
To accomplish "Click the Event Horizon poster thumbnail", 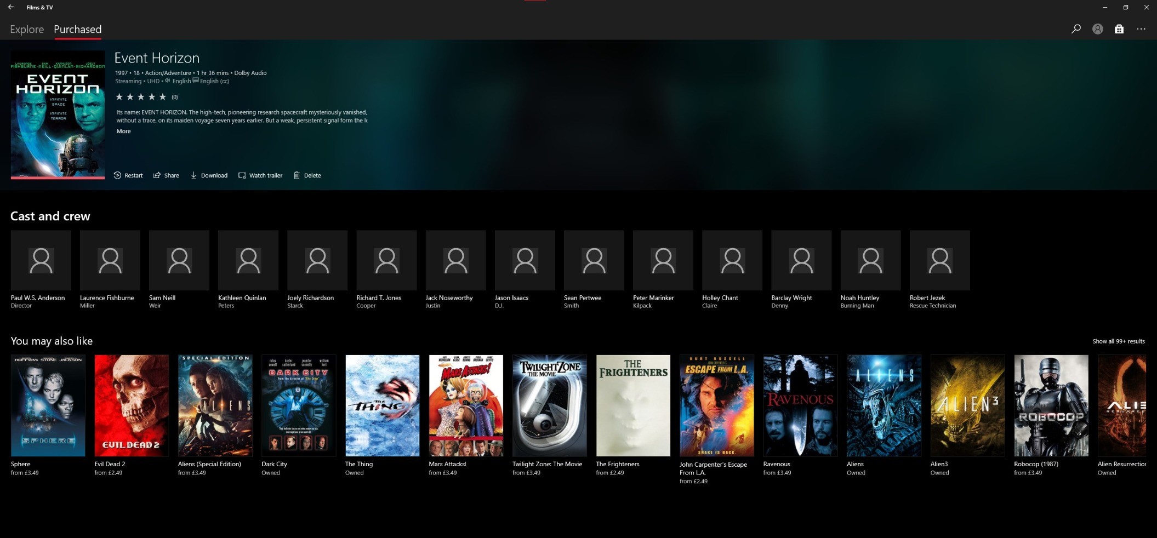I will 58,115.
